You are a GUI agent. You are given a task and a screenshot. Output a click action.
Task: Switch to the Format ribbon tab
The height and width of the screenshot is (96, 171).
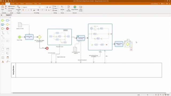(x=13, y=3)
